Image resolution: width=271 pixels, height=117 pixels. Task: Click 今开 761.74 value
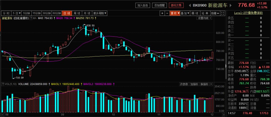coord(244,83)
